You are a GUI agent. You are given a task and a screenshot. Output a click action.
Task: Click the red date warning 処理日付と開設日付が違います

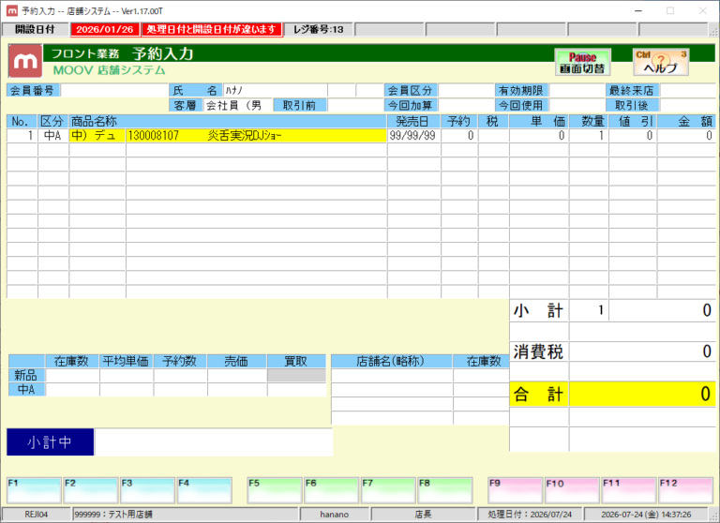point(212,29)
